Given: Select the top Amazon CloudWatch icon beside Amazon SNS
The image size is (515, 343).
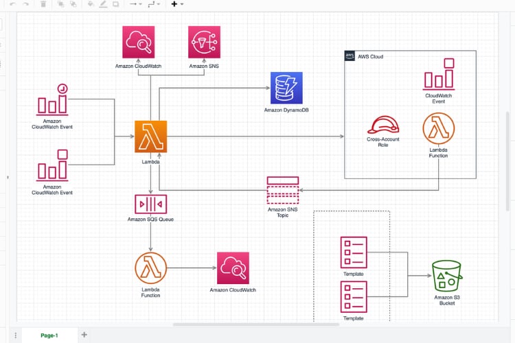Looking at the screenshot, I should pos(138,42).
